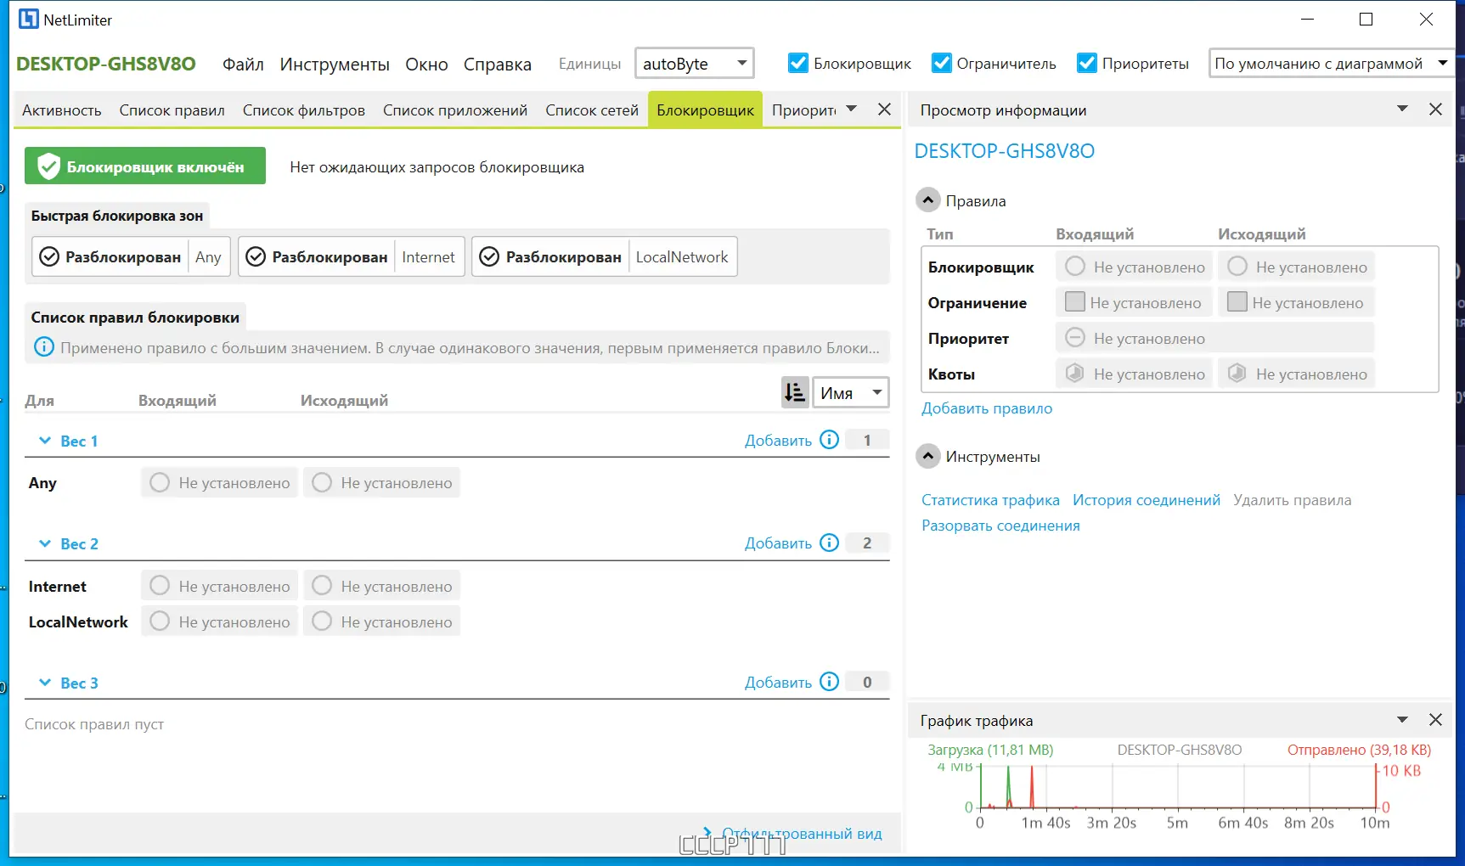Click the sort order icon beside Имя
Viewport: 1465px width, 866px height.
tap(795, 392)
